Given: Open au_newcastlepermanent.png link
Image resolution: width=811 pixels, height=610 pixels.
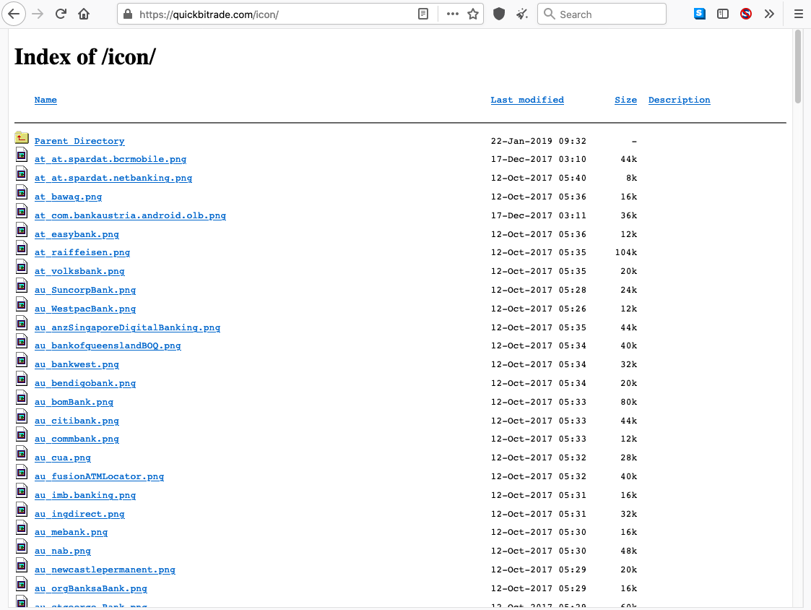Looking at the screenshot, I should [105, 570].
